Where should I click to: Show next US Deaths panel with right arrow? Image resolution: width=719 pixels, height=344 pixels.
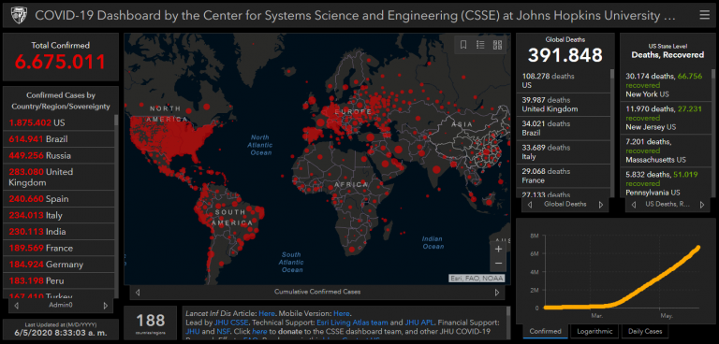(702, 205)
